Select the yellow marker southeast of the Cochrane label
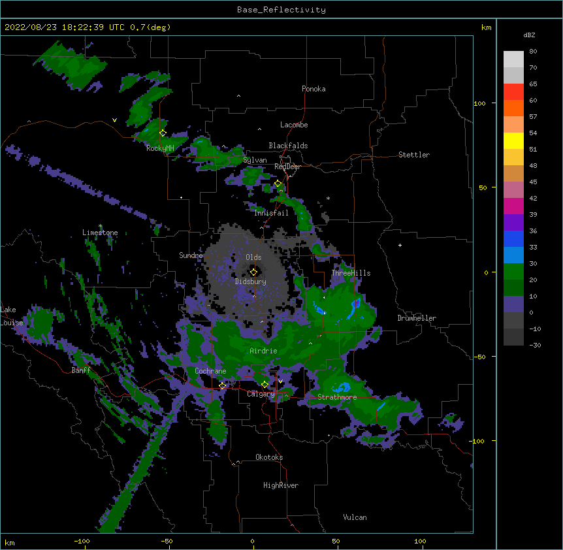This screenshot has height=550, width=563. click(x=222, y=386)
